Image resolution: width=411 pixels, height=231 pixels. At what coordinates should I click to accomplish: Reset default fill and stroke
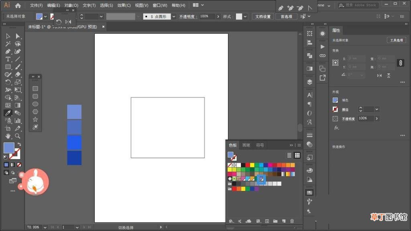(x=5, y=157)
